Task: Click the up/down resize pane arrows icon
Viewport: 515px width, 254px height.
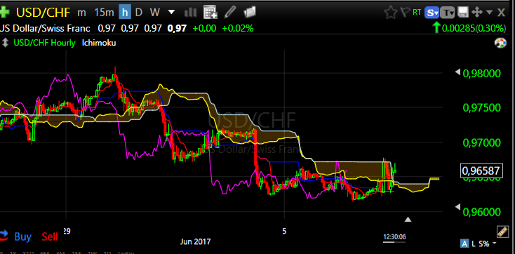Action: [5, 43]
